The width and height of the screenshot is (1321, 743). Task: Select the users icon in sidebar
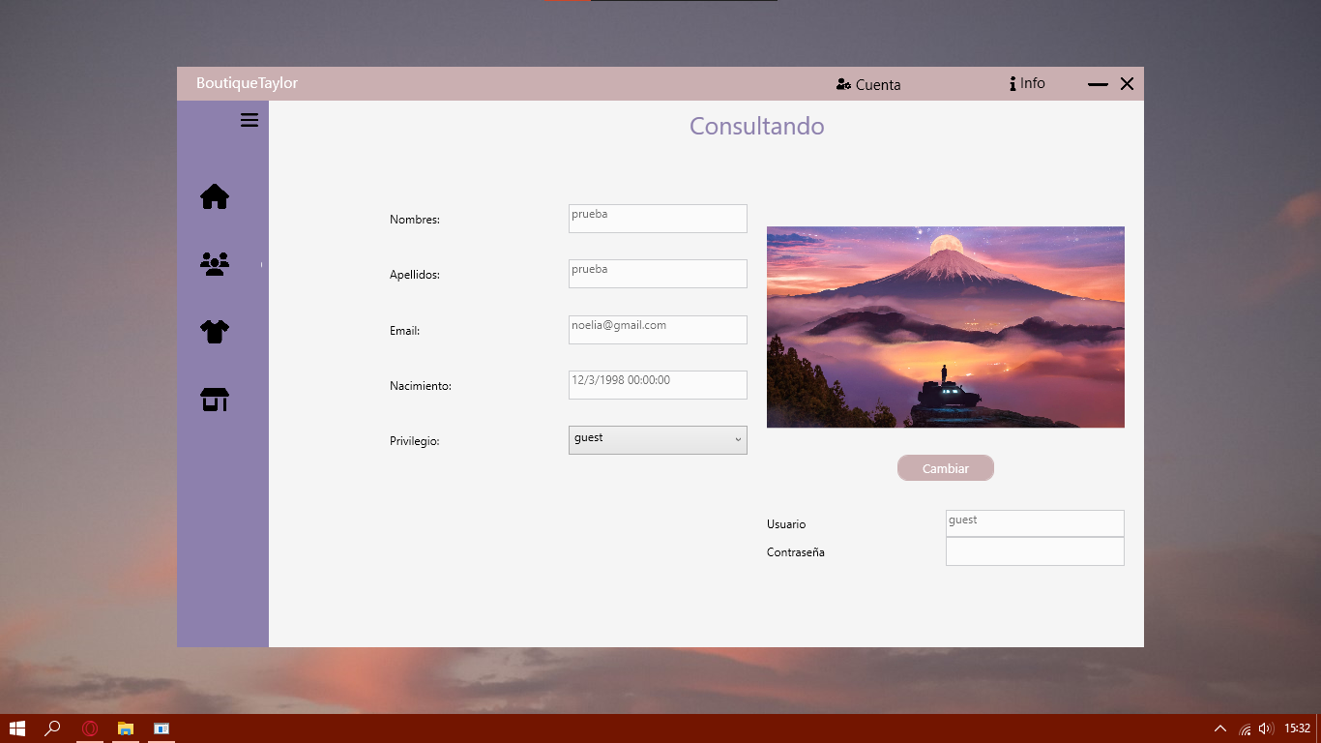point(214,263)
